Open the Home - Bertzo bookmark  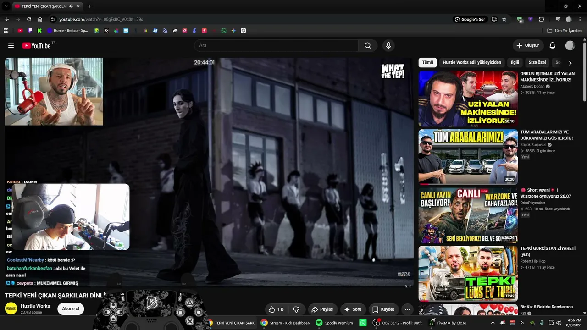tap(67, 31)
